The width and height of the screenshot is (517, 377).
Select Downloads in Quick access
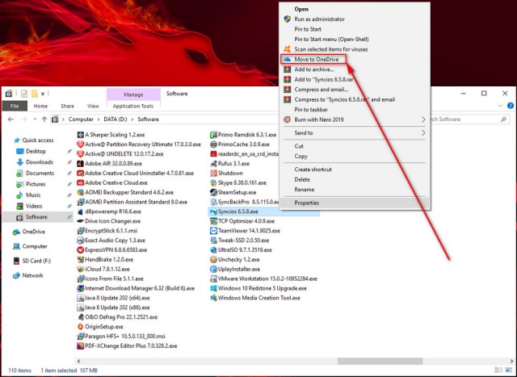(40, 162)
